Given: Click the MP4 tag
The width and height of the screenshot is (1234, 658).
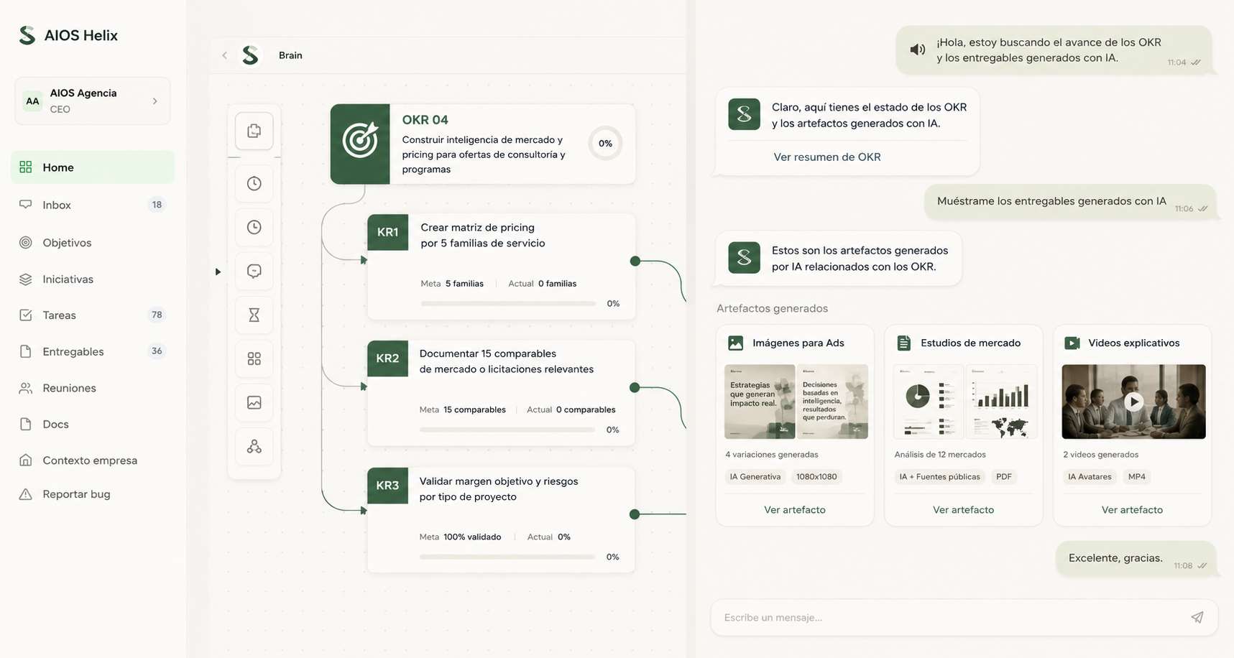Looking at the screenshot, I should (x=1137, y=477).
